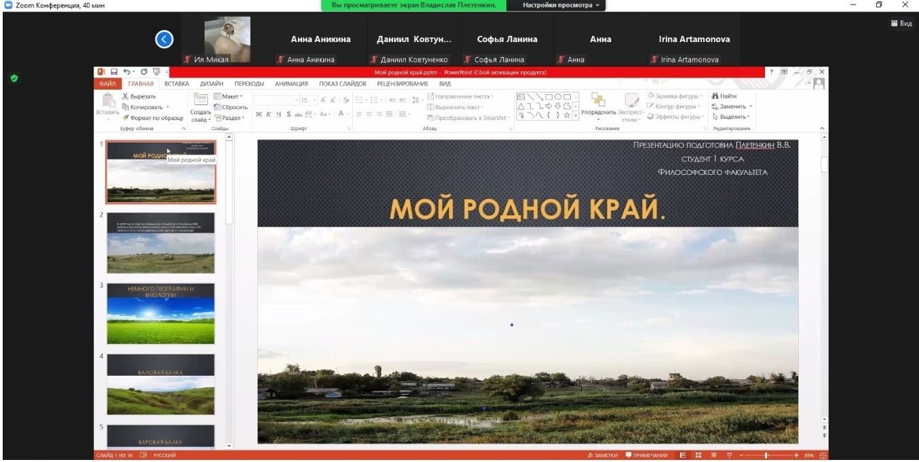Open the Макет layout dropdown
Screen dimensions: 919x462
[x=227, y=96]
